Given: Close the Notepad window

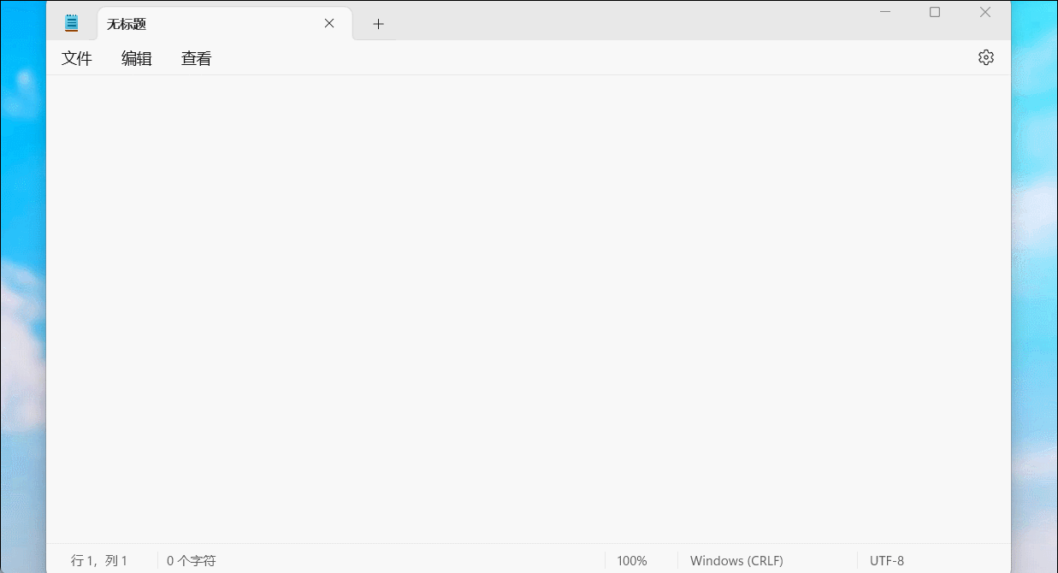Looking at the screenshot, I should click(x=985, y=12).
